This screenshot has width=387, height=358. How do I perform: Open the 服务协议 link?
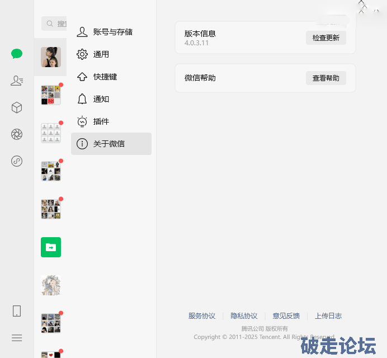202,316
